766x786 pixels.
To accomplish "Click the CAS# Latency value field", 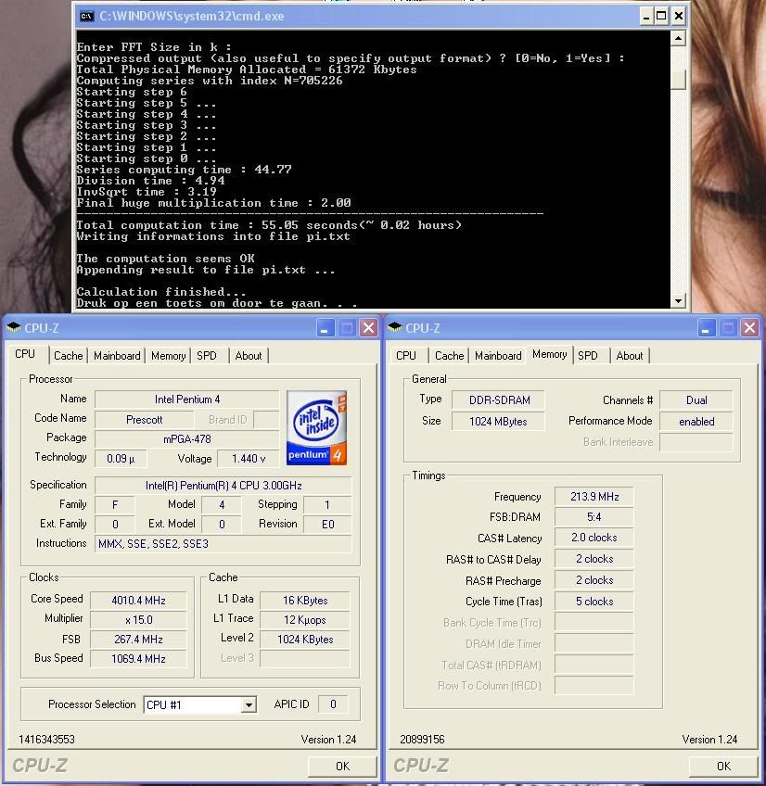I will (x=594, y=538).
